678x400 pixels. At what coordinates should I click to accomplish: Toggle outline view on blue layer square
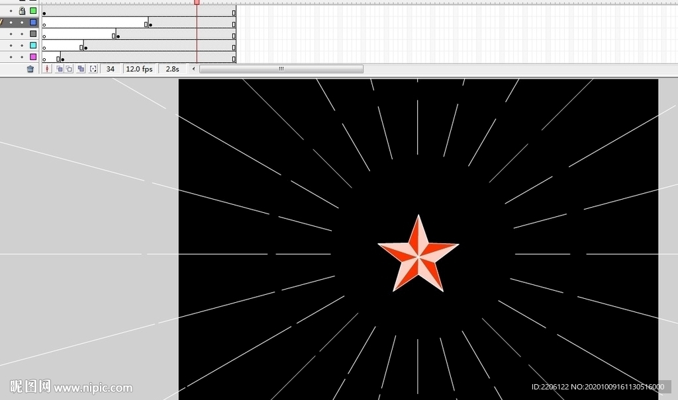(33, 22)
